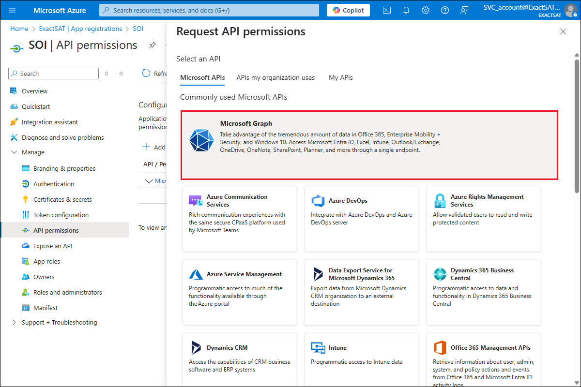Click the Copilot button
Viewport: 581px width, 387px height.
pos(348,10)
